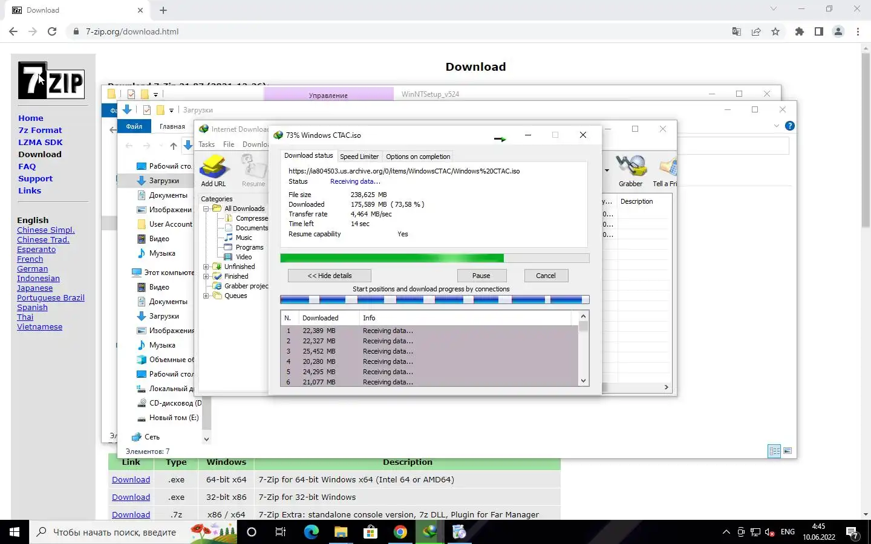Pause the Windows CTAC.iso download
Screen dimensions: 871x544
(481, 276)
